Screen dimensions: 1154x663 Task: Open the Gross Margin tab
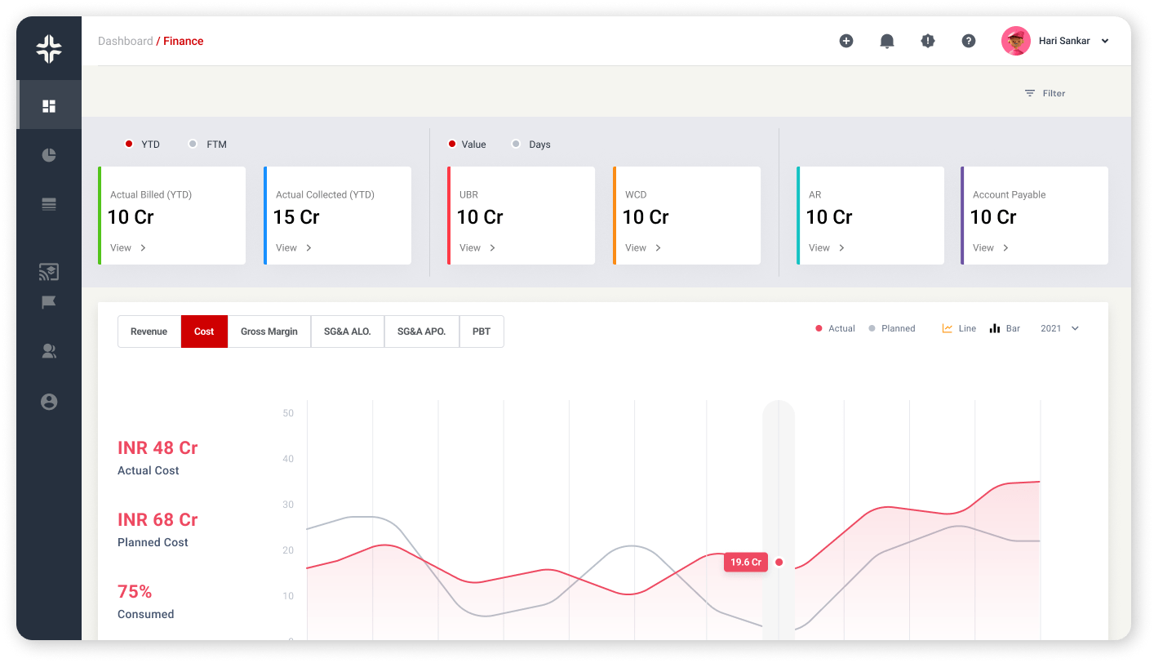(269, 331)
